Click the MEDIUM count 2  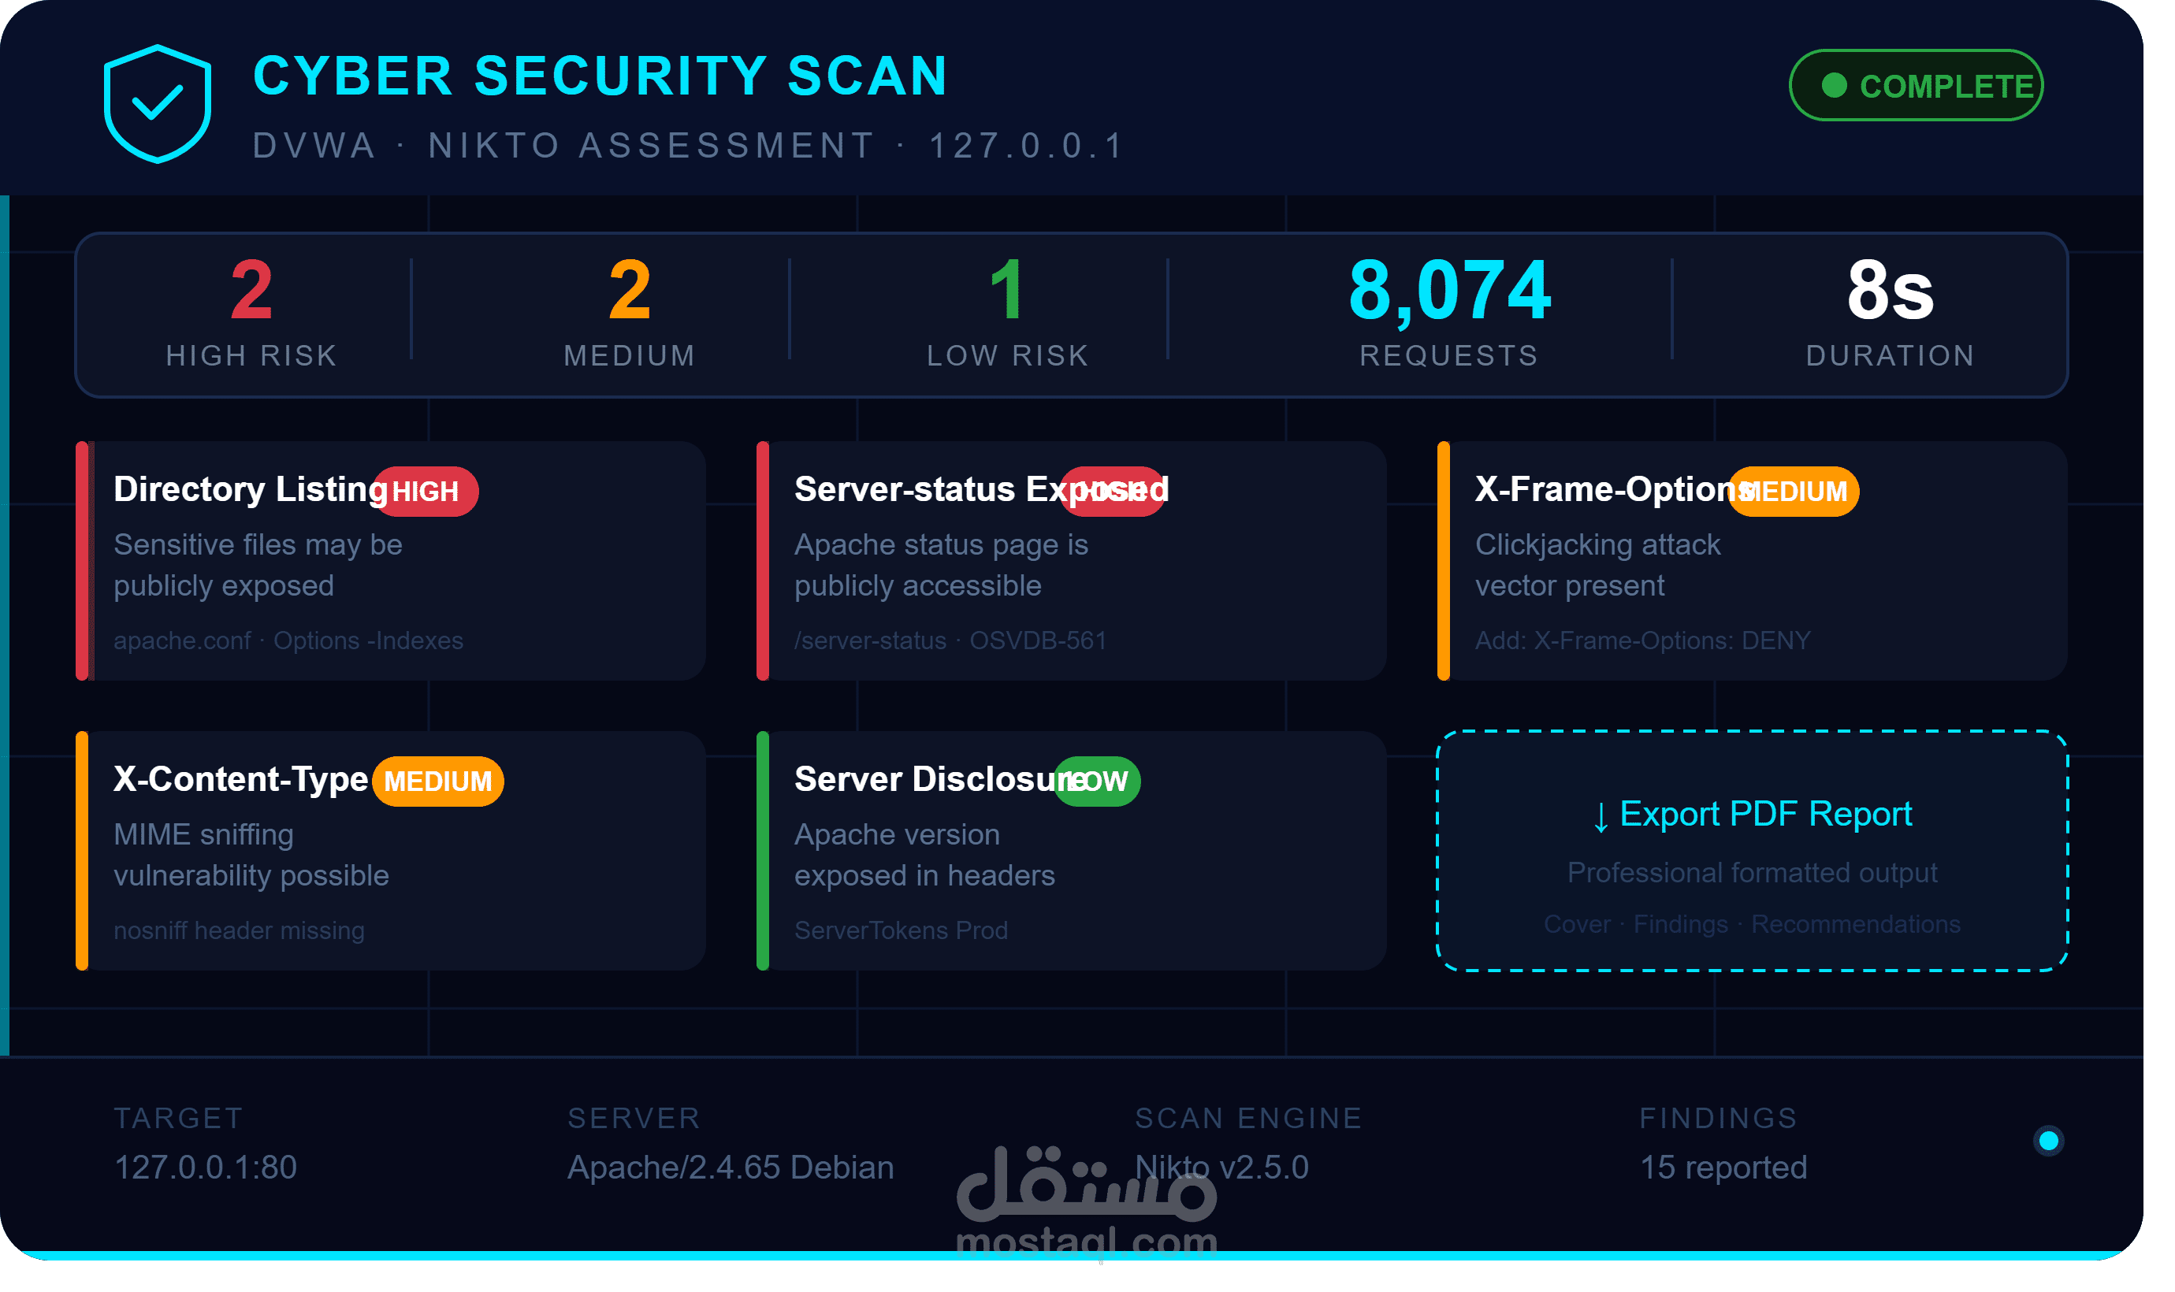(x=630, y=290)
